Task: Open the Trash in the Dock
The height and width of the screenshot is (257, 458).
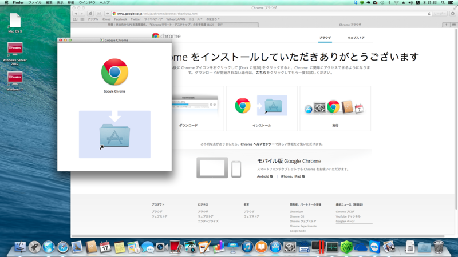Action: [x=438, y=247]
